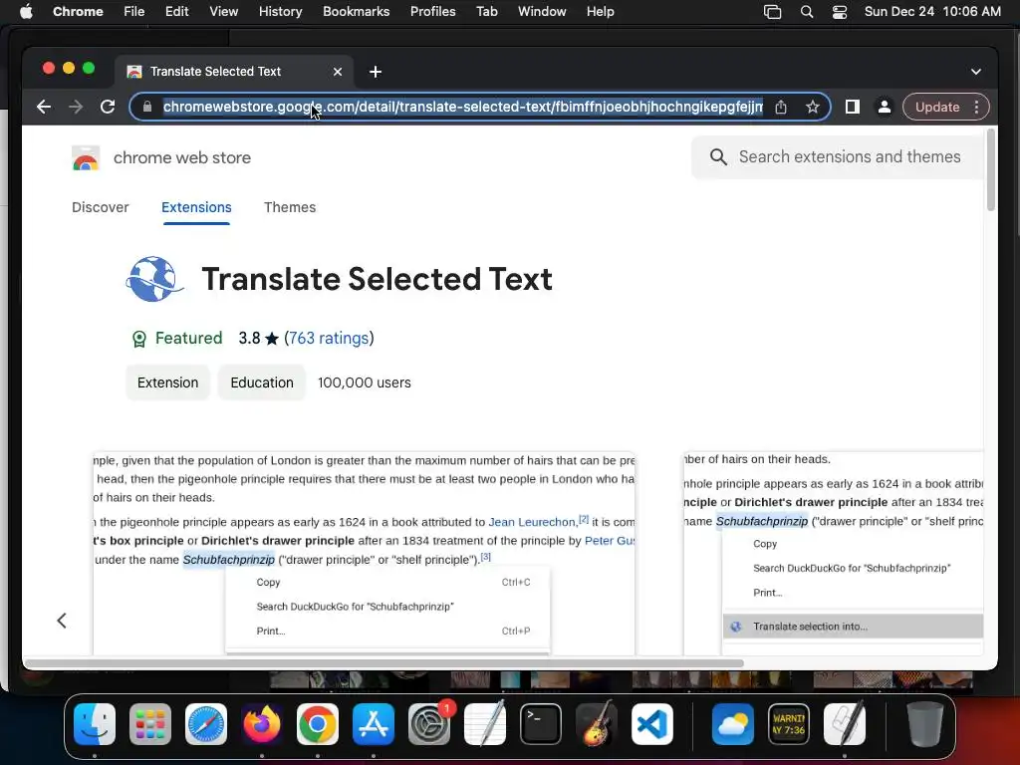
Task: Open the Profiles menu
Action: [432, 12]
